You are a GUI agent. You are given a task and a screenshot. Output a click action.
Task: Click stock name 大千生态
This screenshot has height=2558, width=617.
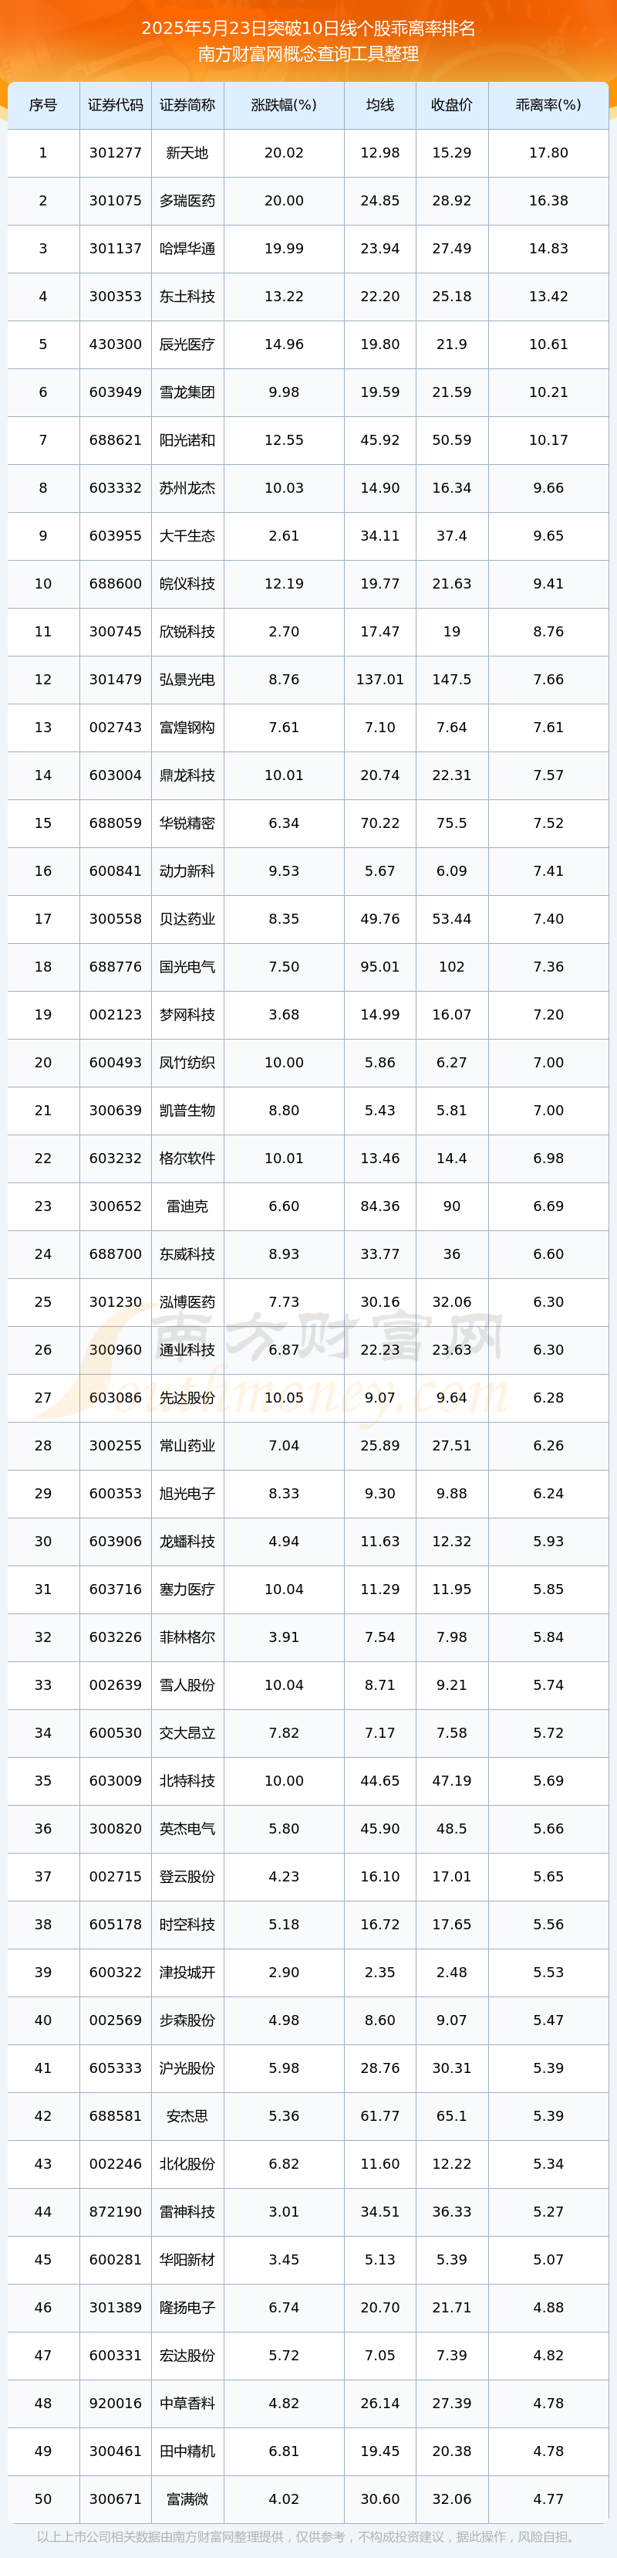[x=187, y=536]
